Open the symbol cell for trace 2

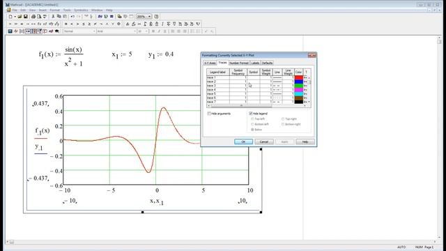(x=254, y=82)
